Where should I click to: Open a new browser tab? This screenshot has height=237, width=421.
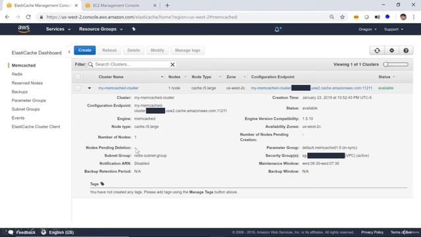tap(167, 5)
